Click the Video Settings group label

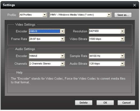click(25, 25)
